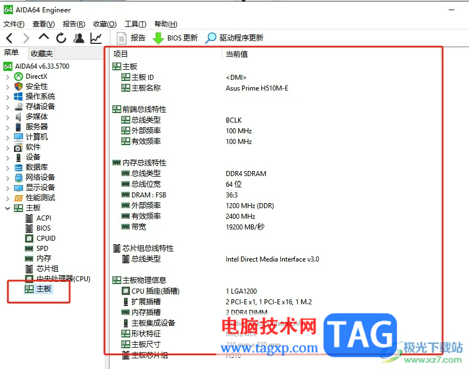Select the 19200 MB/秒 bandwidth value
Image resolution: width=469 pixels, height=369 pixels.
click(245, 227)
